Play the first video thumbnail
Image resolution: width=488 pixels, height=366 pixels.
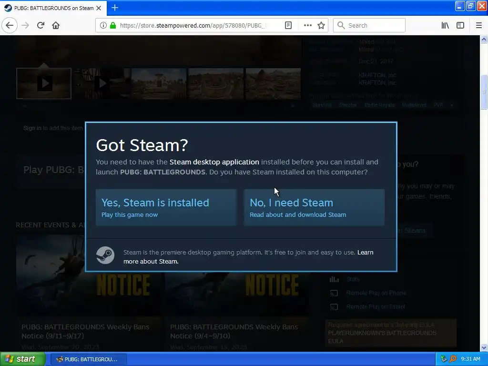point(43,83)
